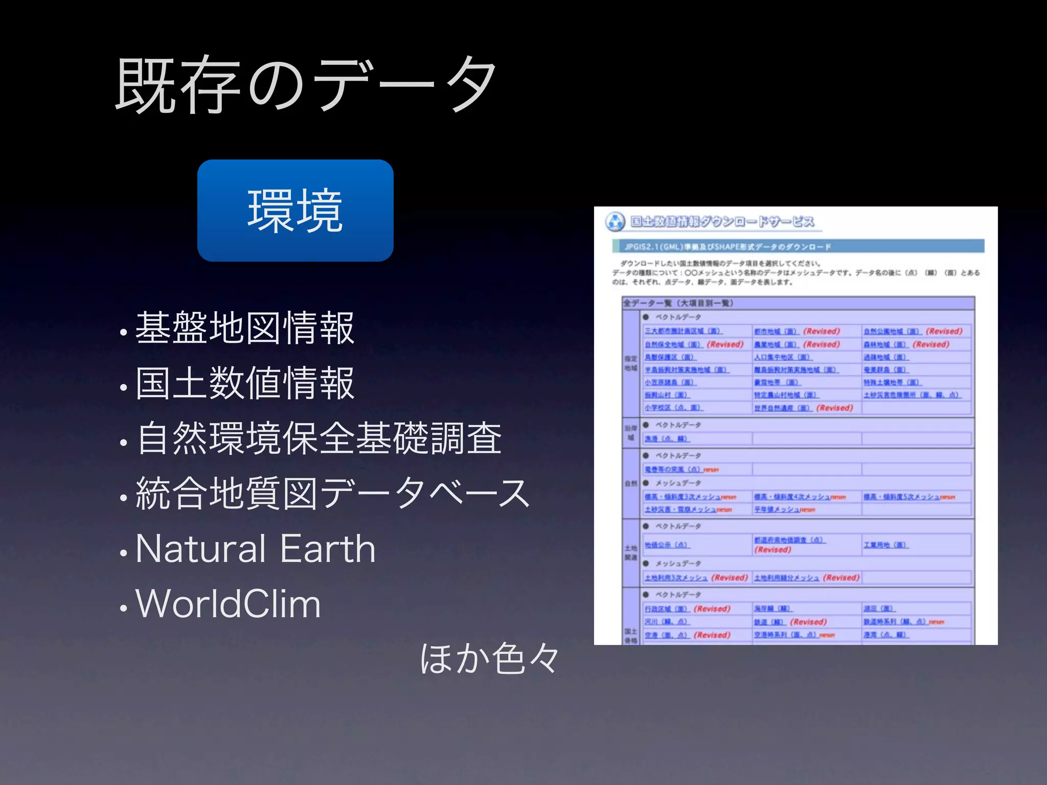This screenshot has width=1047, height=785.
Task: Open the 空港(面、点) link
Action: click(667, 635)
